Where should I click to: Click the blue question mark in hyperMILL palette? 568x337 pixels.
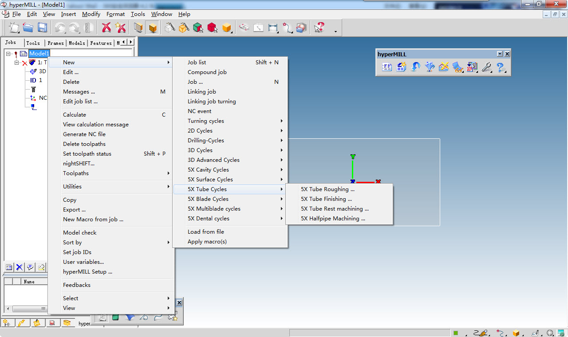point(501,67)
